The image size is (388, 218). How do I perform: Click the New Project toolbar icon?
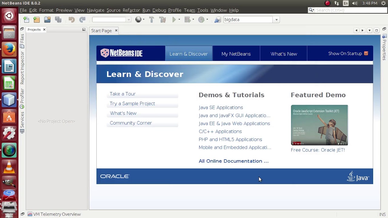[x=37, y=20]
